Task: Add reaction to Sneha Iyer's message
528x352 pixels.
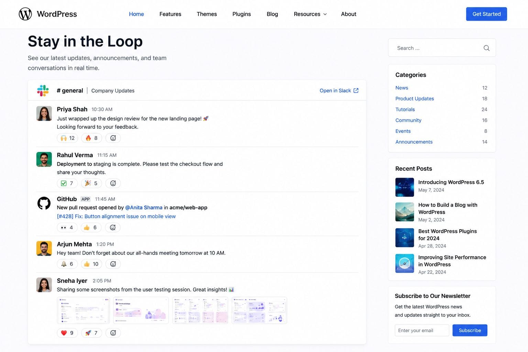Action: pos(113,333)
